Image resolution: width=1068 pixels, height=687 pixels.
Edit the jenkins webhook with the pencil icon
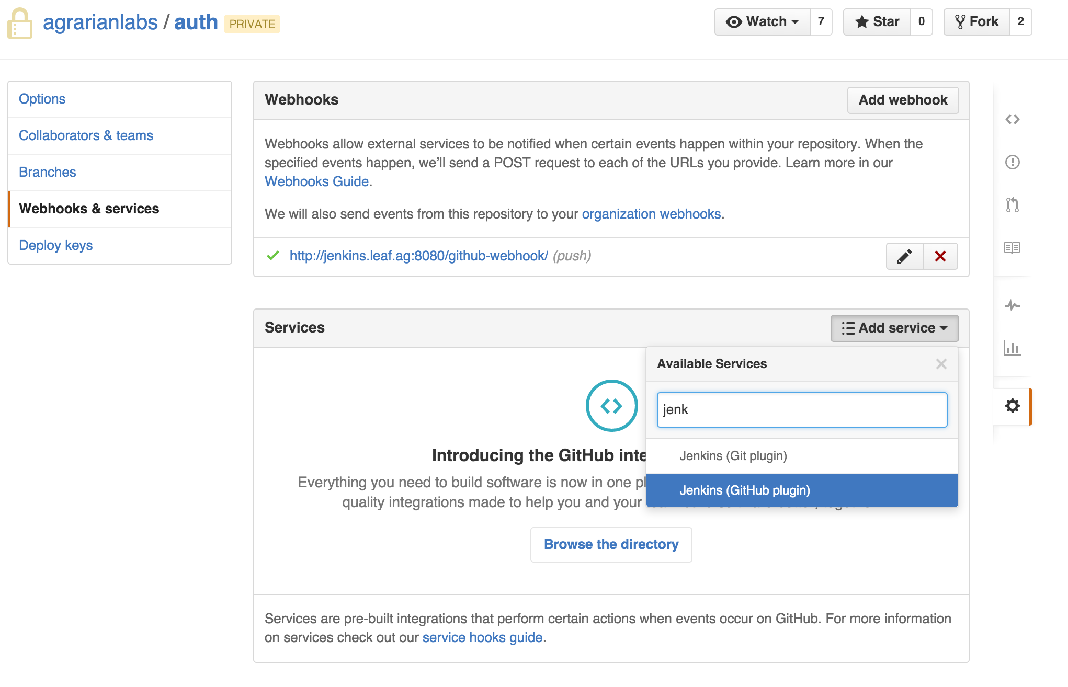(904, 256)
